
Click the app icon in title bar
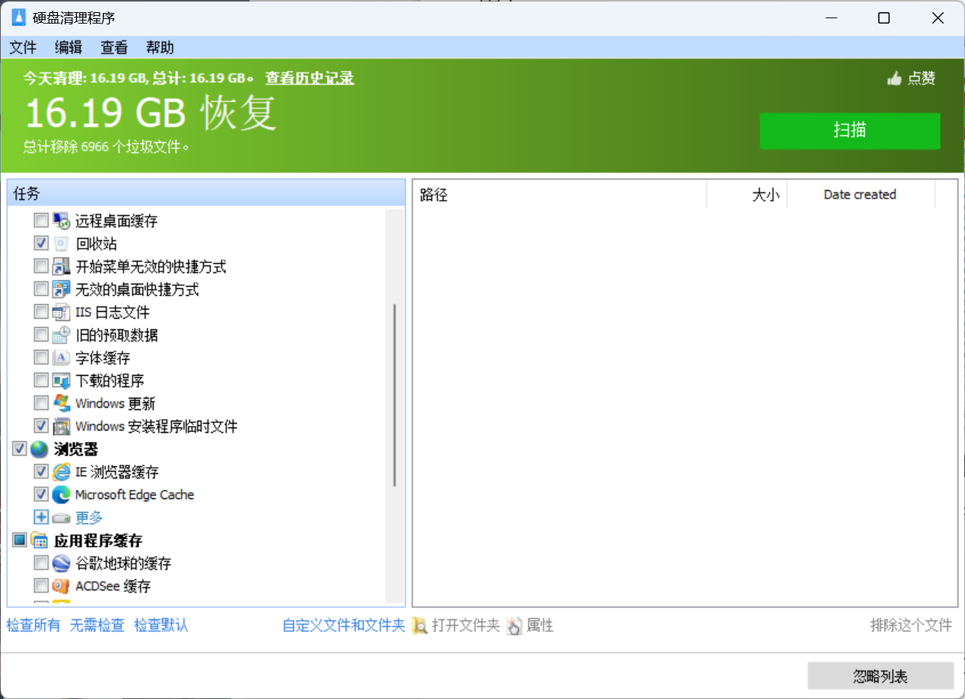(x=19, y=17)
